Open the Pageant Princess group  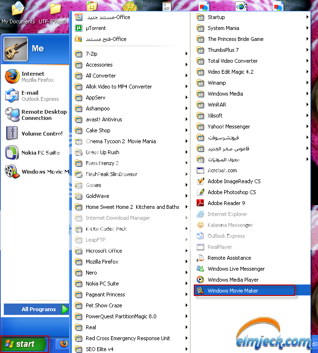tap(131, 294)
